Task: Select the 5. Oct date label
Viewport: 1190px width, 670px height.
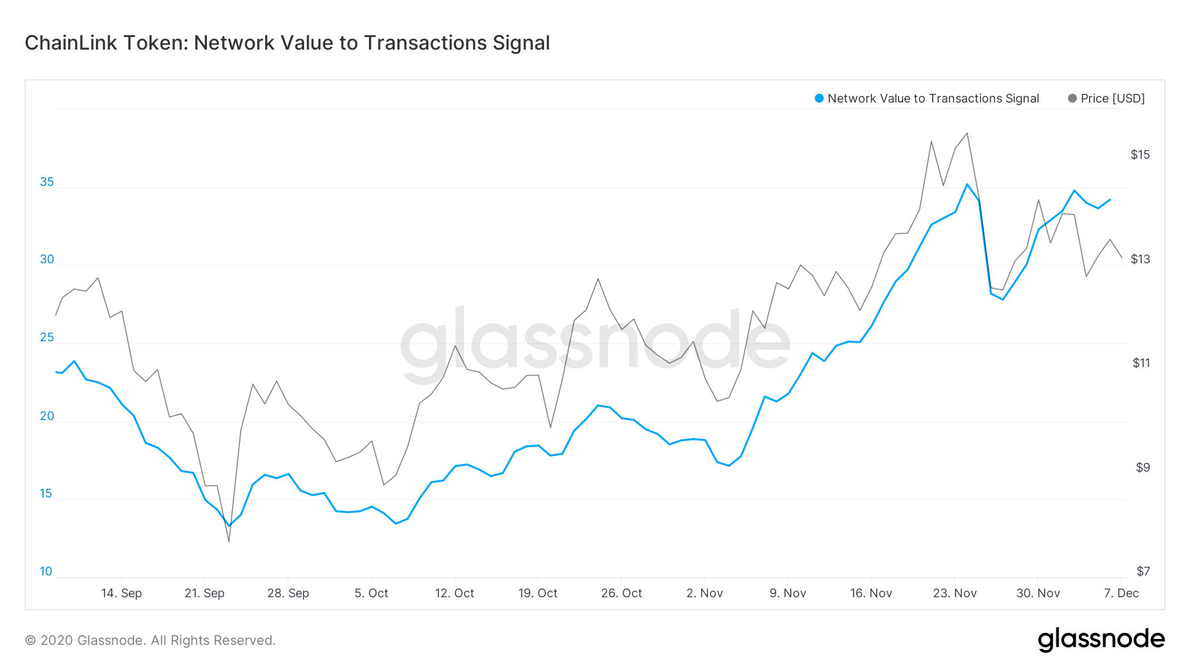Action: tap(371, 593)
